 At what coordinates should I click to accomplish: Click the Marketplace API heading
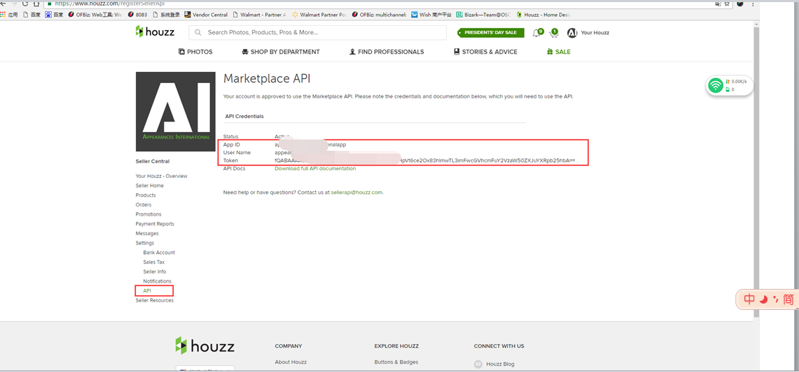267,78
